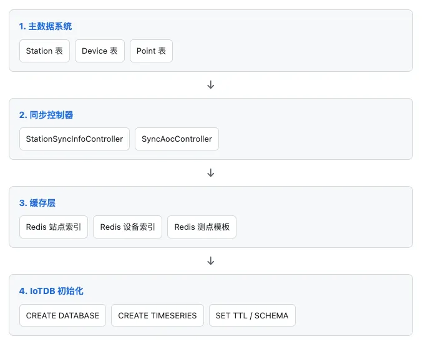Image resolution: width=423 pixels, height=344 pixels.
Task: Select the CREATE TIMESERIES box
Action: (158, 315)
